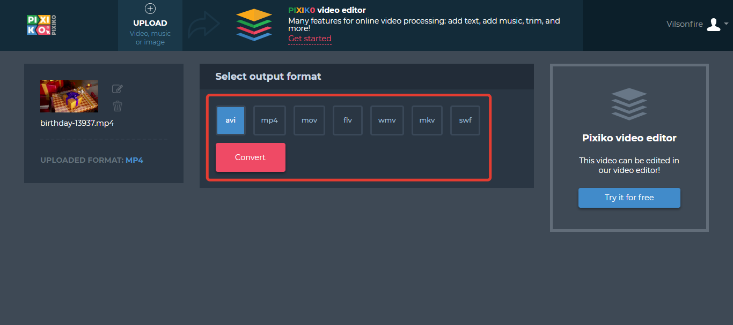Click the UPLOAD label

150,23
